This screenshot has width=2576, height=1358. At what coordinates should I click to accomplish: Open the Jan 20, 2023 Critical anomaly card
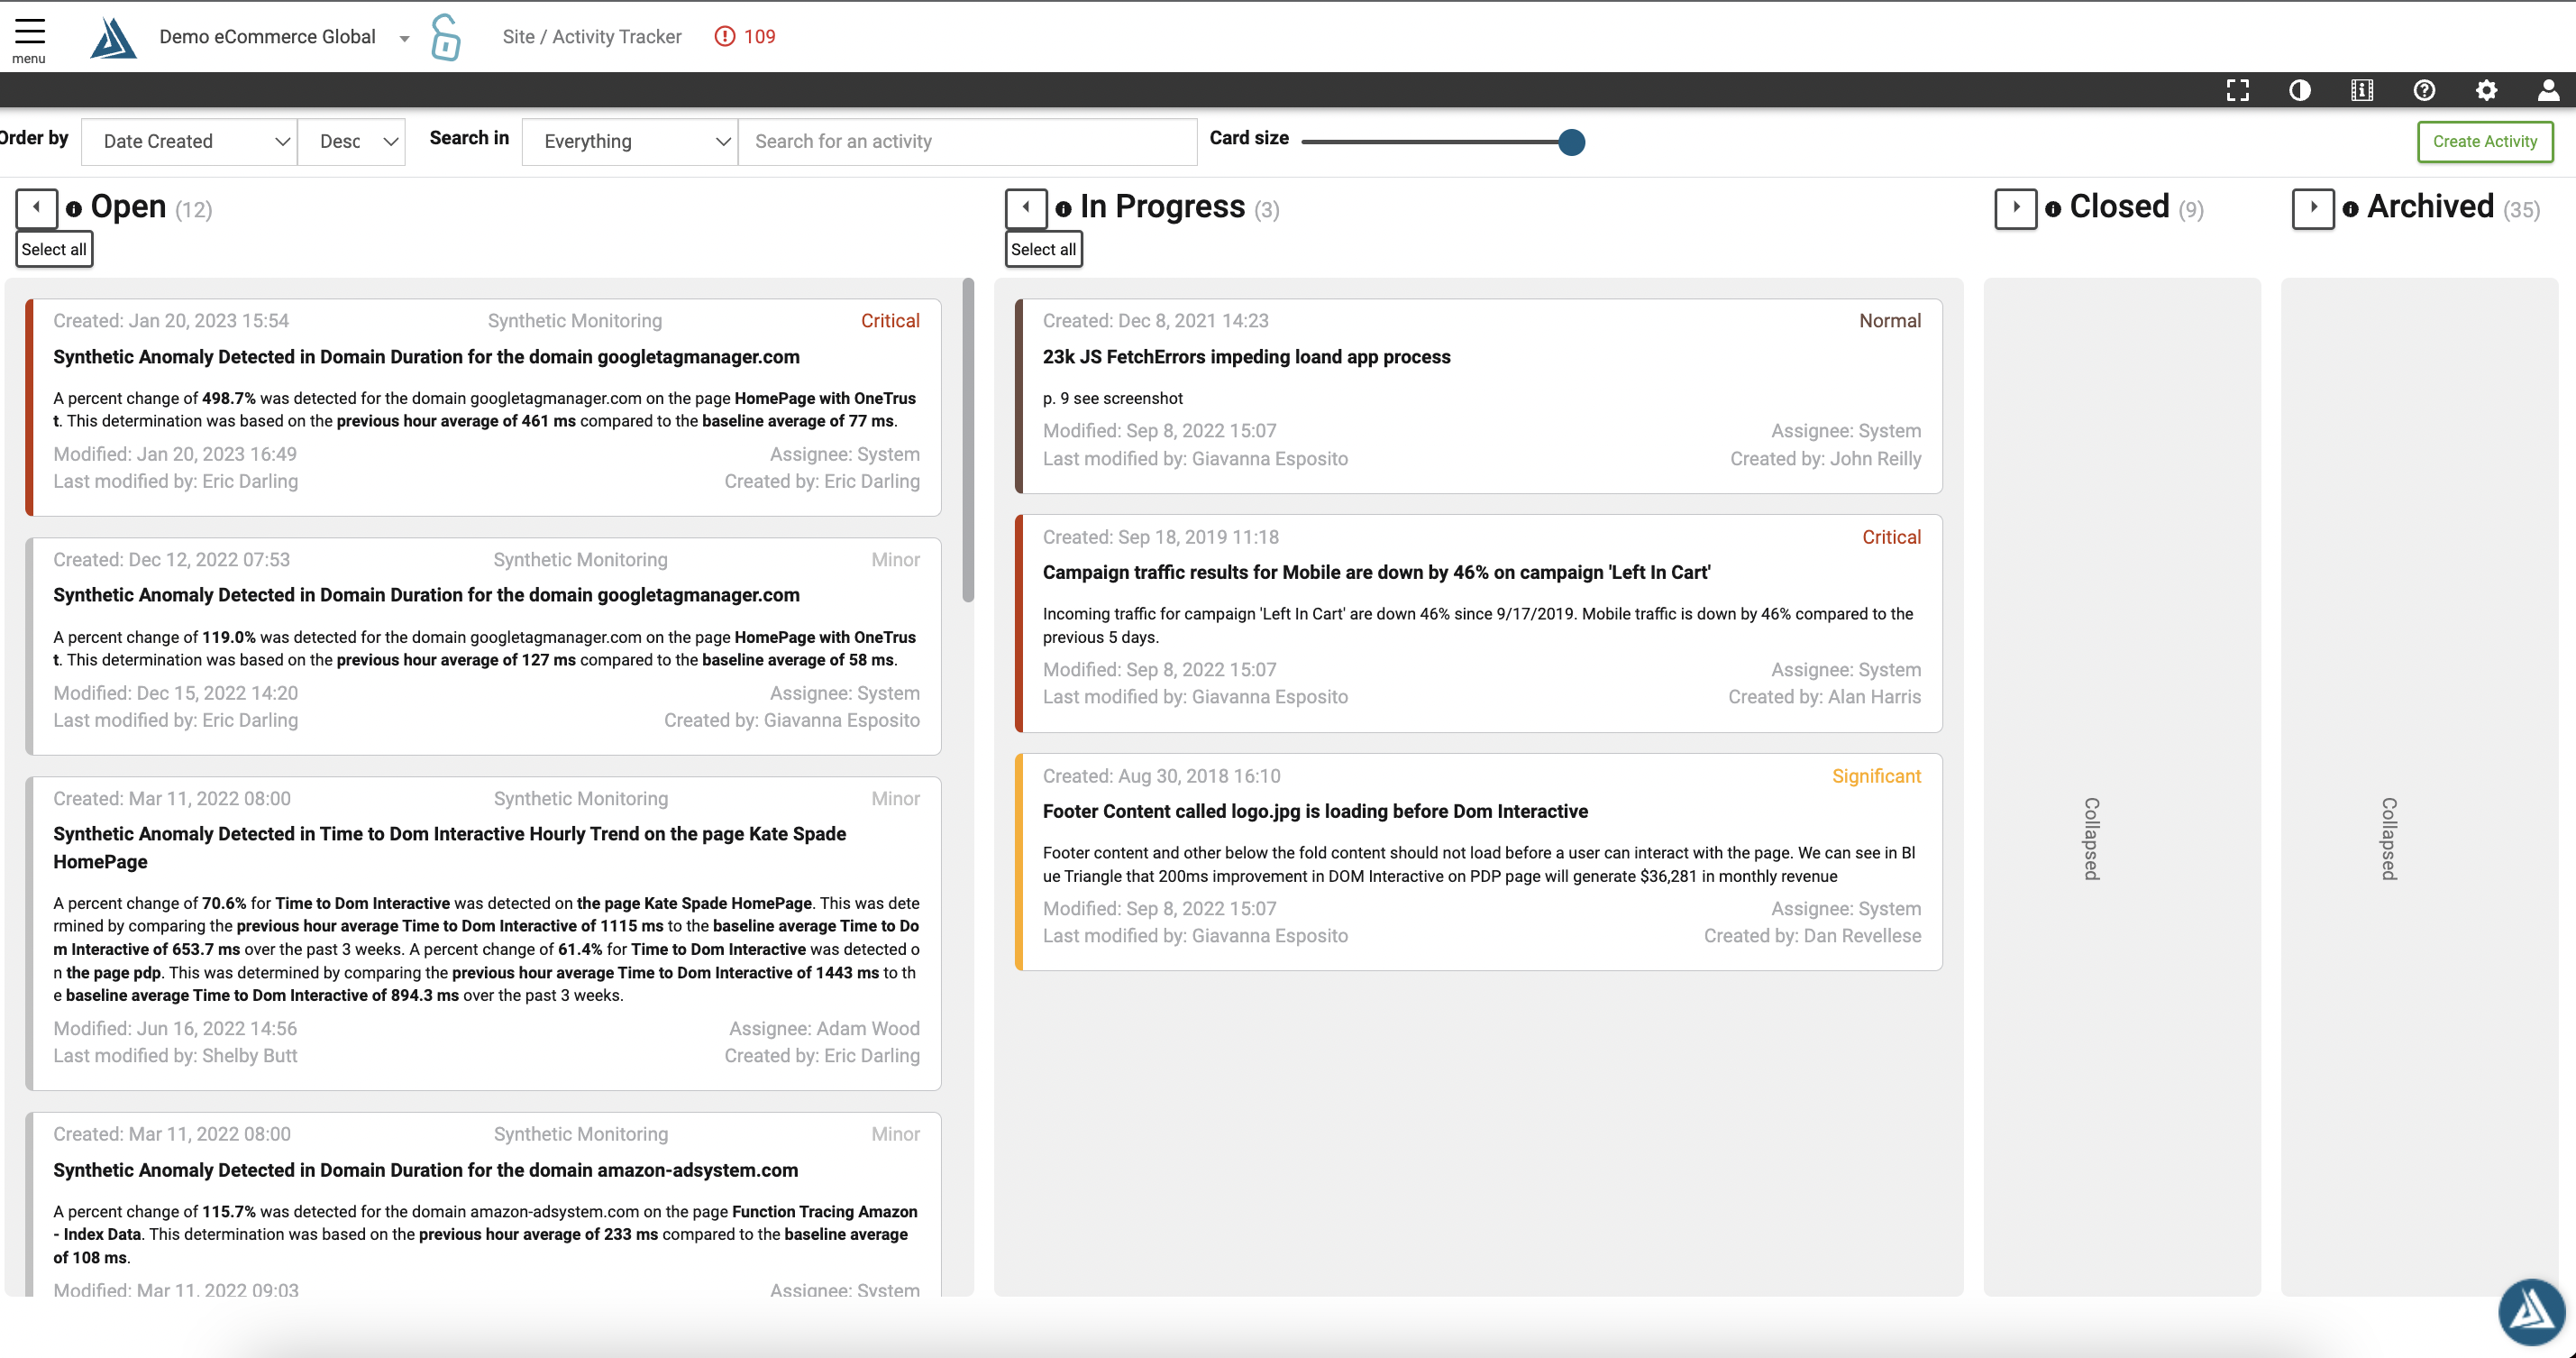pos(484,408)
